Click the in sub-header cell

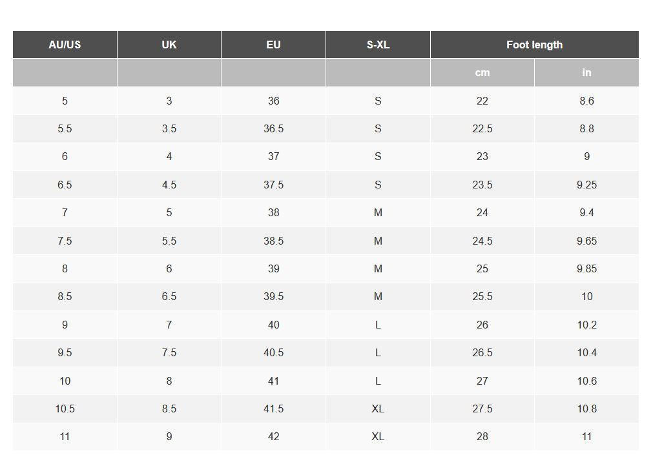[586, 72]
